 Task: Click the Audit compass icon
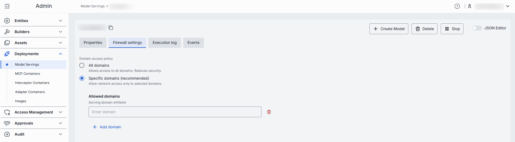tap(7, 134)
